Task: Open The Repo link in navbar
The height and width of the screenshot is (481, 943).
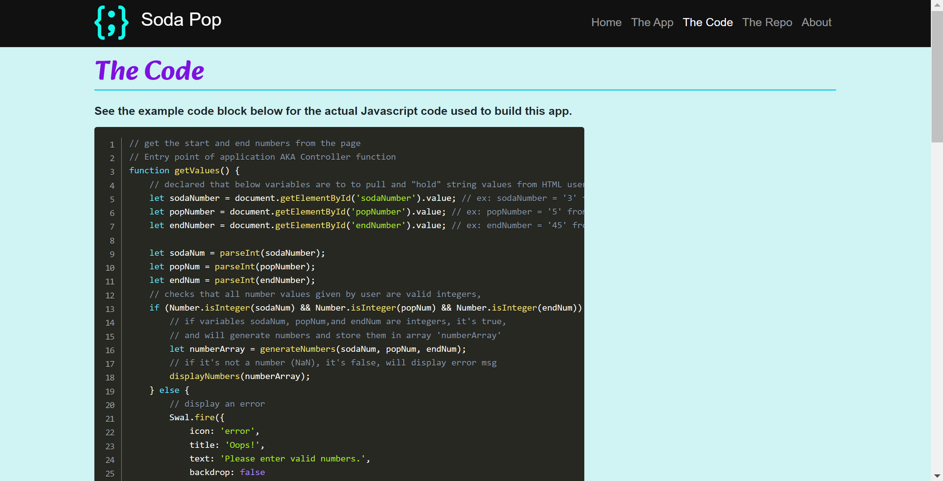Action: click(767, 22)
